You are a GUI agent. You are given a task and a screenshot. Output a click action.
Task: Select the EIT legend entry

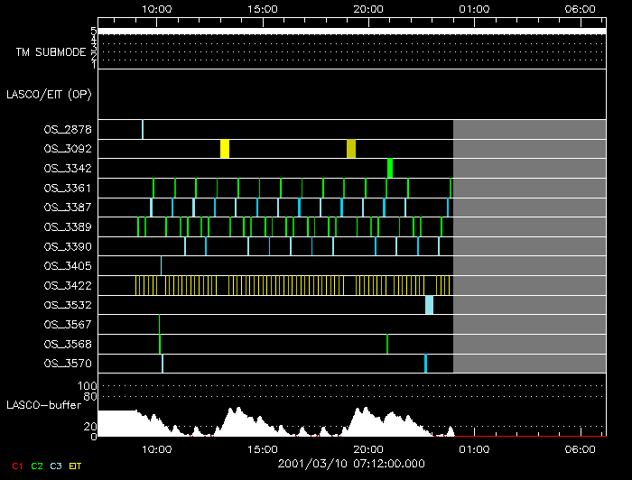pyautogui.click(x=76, y=465)
